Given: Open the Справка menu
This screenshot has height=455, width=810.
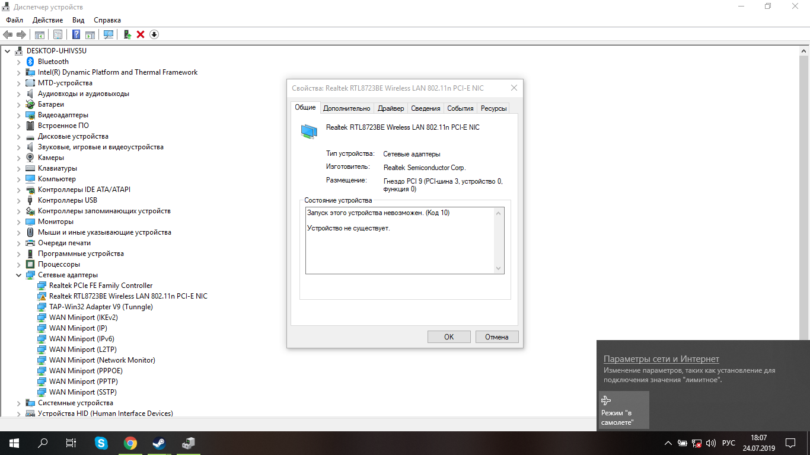Looking at the screenshot, I should click(x=107, y=20).
